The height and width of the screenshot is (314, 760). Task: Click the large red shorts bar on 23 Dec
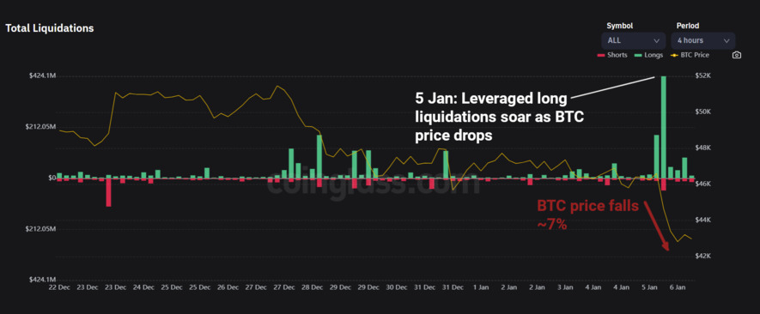point(108,192)
